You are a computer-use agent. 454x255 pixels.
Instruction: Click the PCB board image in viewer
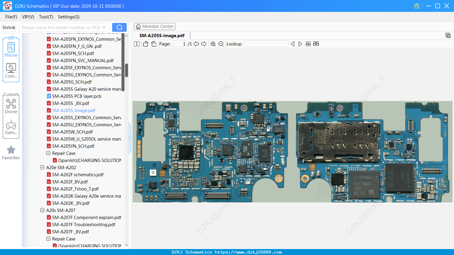pyautogui.click(x=292, y=152)
